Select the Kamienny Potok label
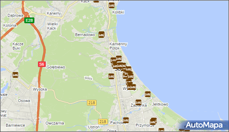This screenshot has width=229, height=132. pyautogui.click(x=118, y=46)
